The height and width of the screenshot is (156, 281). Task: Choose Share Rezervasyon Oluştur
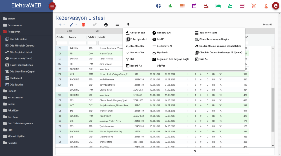(212, 39)
